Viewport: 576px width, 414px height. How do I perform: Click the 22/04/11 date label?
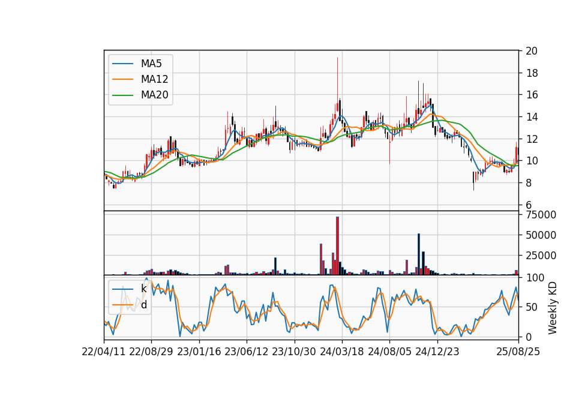104,352
